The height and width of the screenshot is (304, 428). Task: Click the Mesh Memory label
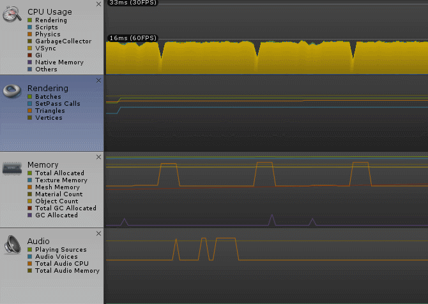[x=57, y=187]
